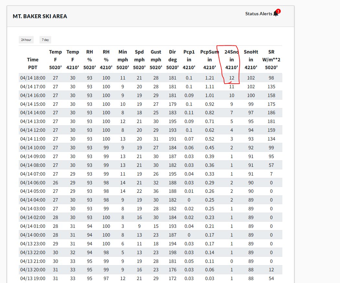The width and height of the screenshot is (340, 283).
Task: Click the RH % 5020' column header
Action: 90,60
